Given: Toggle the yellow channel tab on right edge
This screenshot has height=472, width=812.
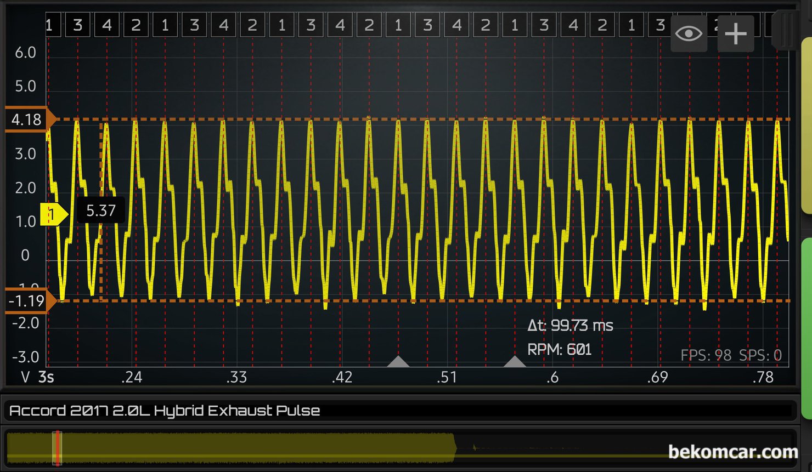Looking at the screenshot, I should (x=807, y=126).
